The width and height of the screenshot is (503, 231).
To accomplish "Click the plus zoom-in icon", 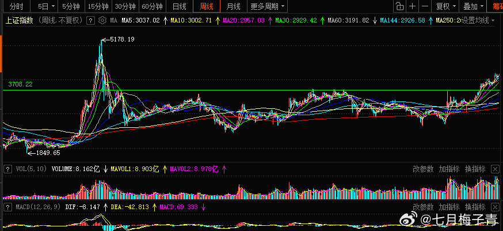I will pos(413,6).
